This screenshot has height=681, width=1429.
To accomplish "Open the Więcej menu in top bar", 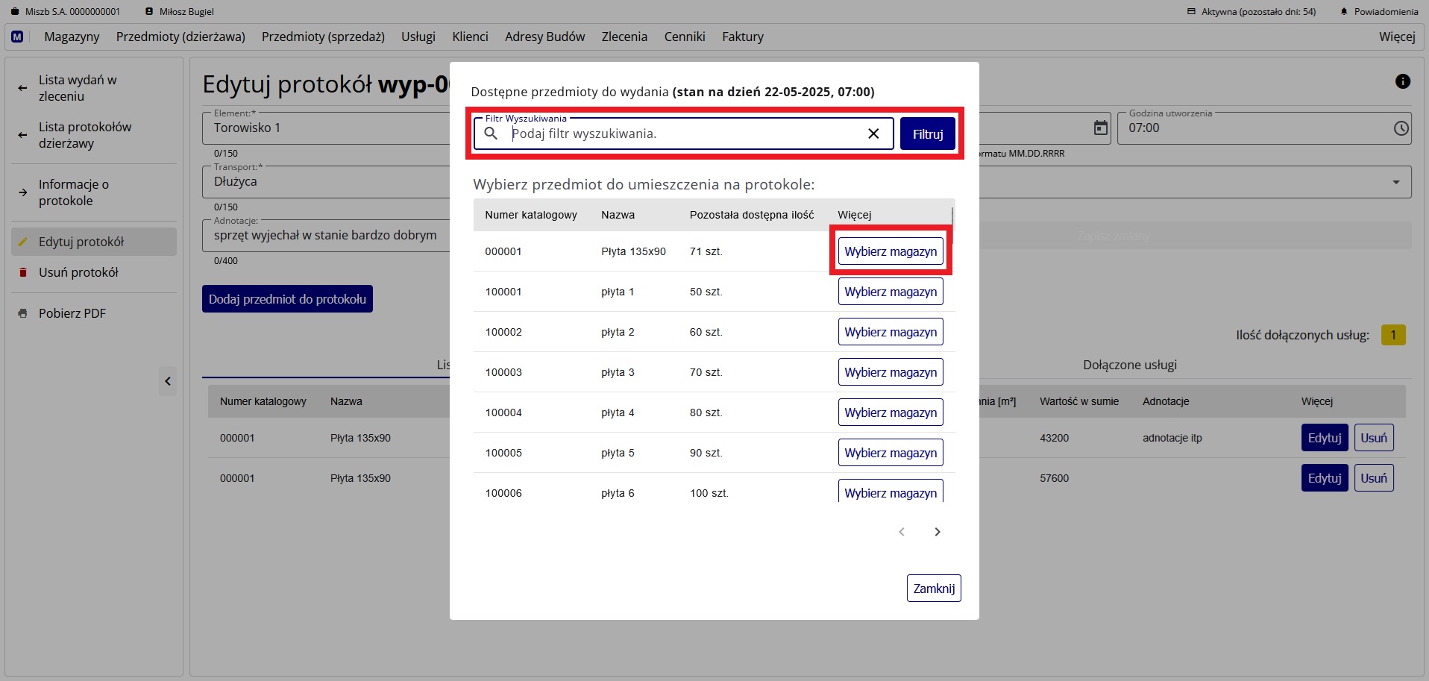I will [1396, 37].
